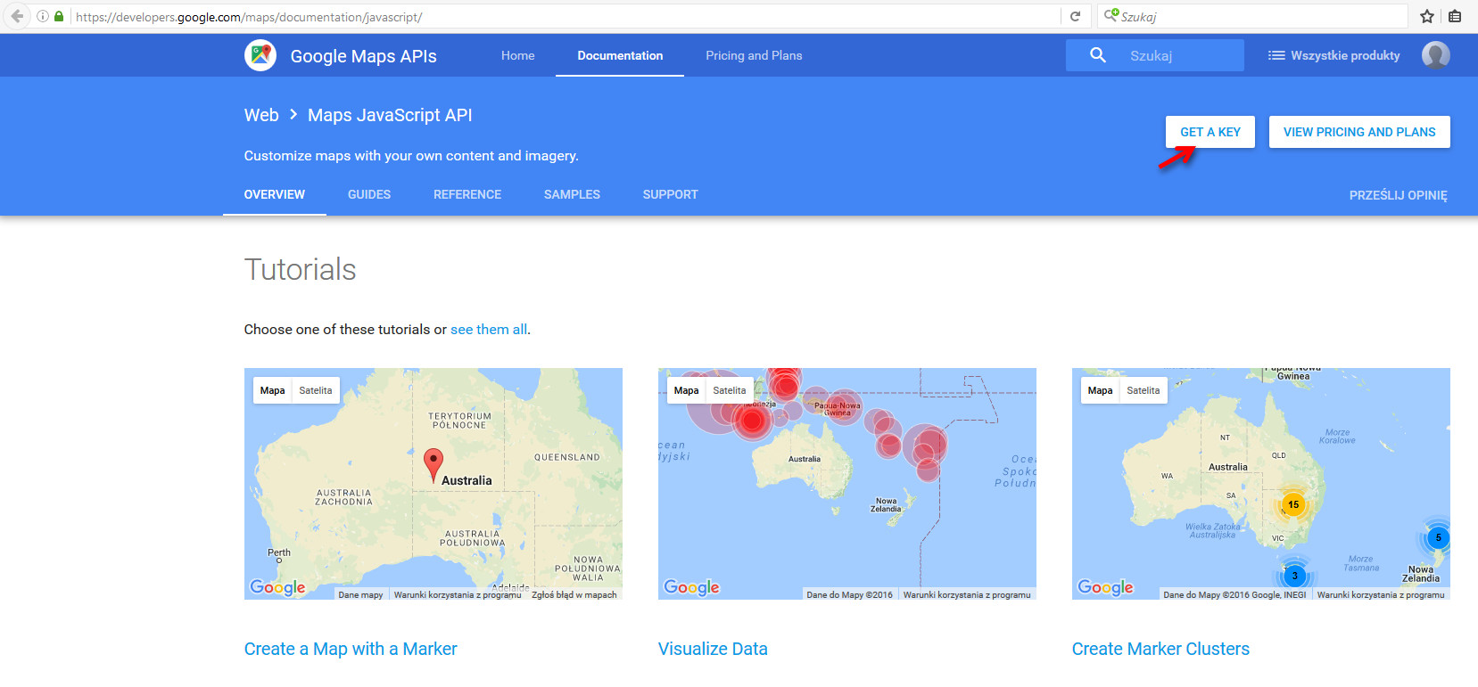Click Zgłoś błąd w mapach link

(x=574, y=594)
